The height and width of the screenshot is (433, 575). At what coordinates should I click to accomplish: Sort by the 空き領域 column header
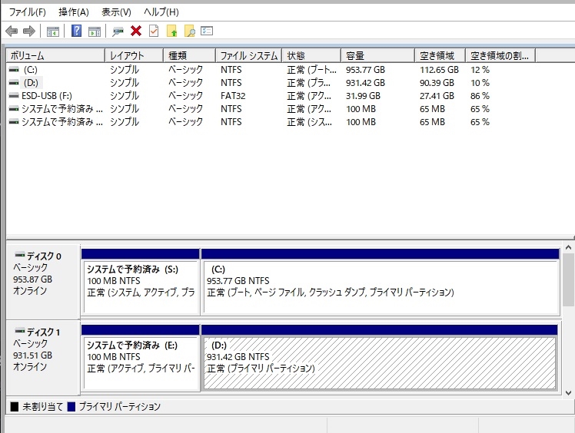(440, 56)
